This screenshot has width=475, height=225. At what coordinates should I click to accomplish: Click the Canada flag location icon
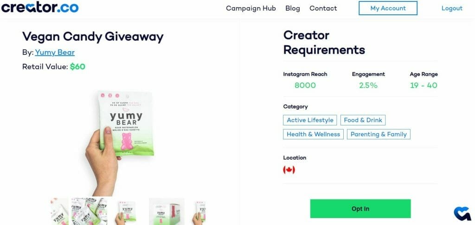tap(289, 170)
